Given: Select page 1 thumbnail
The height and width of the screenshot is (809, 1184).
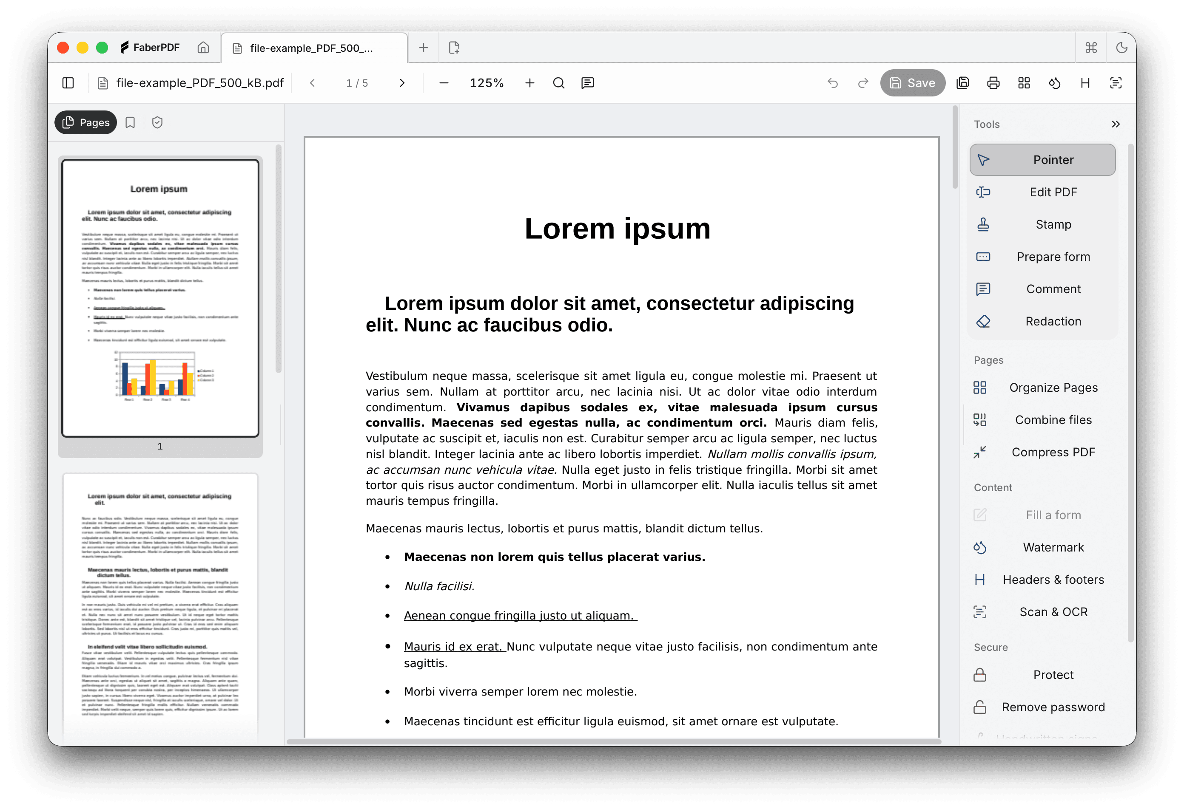Looking at the screenshot, I should (x=160, y=299).
